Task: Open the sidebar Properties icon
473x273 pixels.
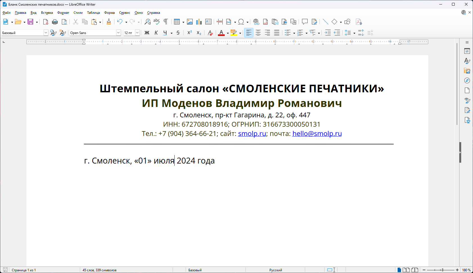Action: click(x=467, y=51)
